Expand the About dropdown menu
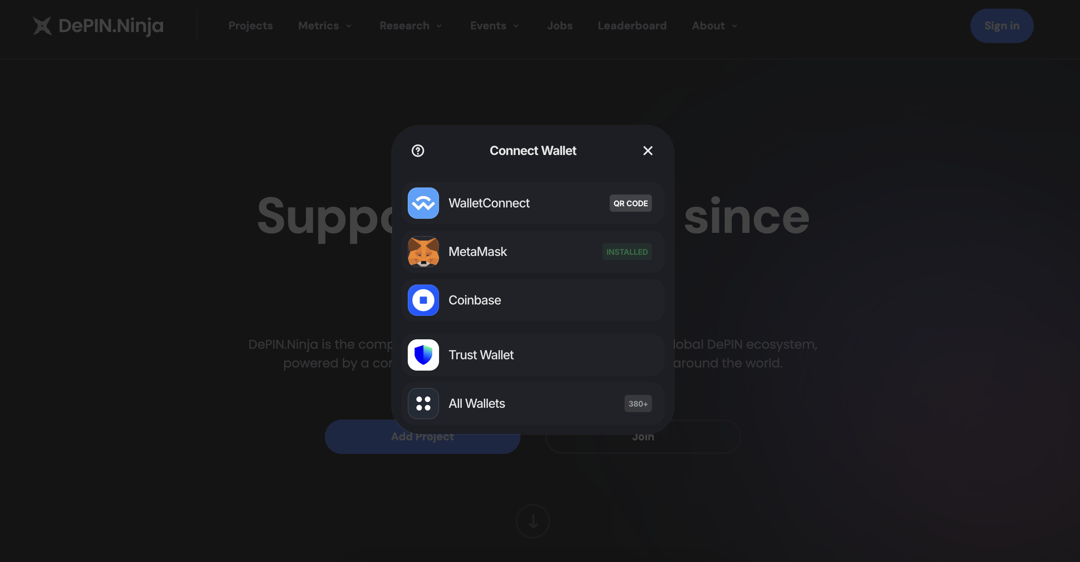This screenshot has width=1080, height=562. pyautogui.click(x=714, y=25)
